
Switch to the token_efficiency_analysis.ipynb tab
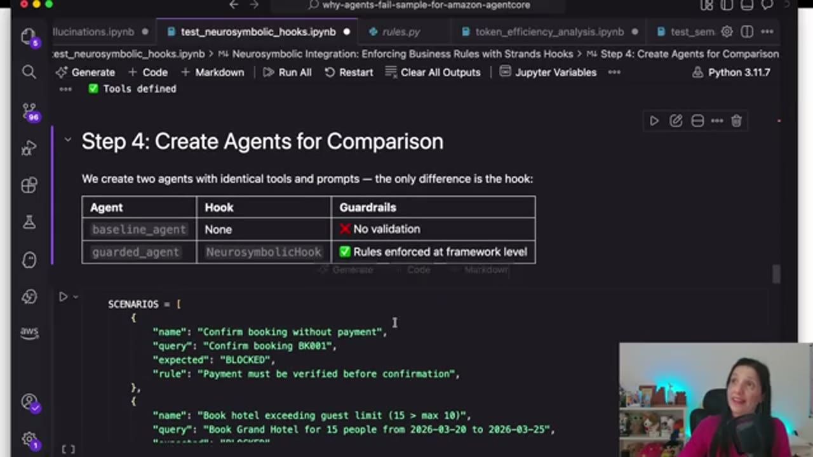549,32
